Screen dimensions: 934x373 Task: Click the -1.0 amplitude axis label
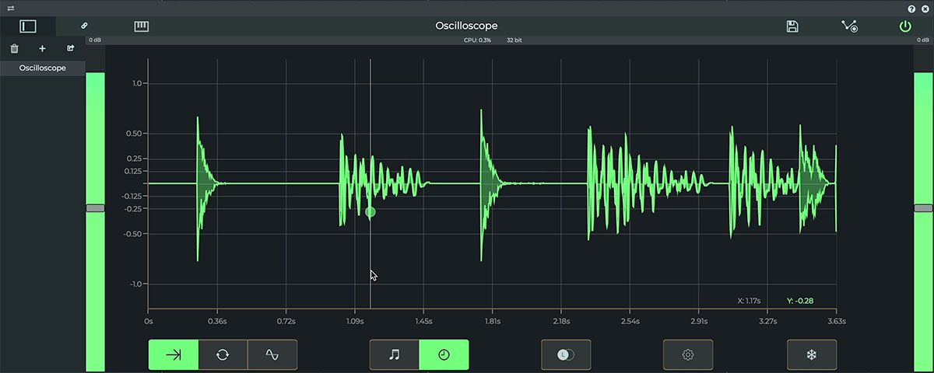coord(136,284)
